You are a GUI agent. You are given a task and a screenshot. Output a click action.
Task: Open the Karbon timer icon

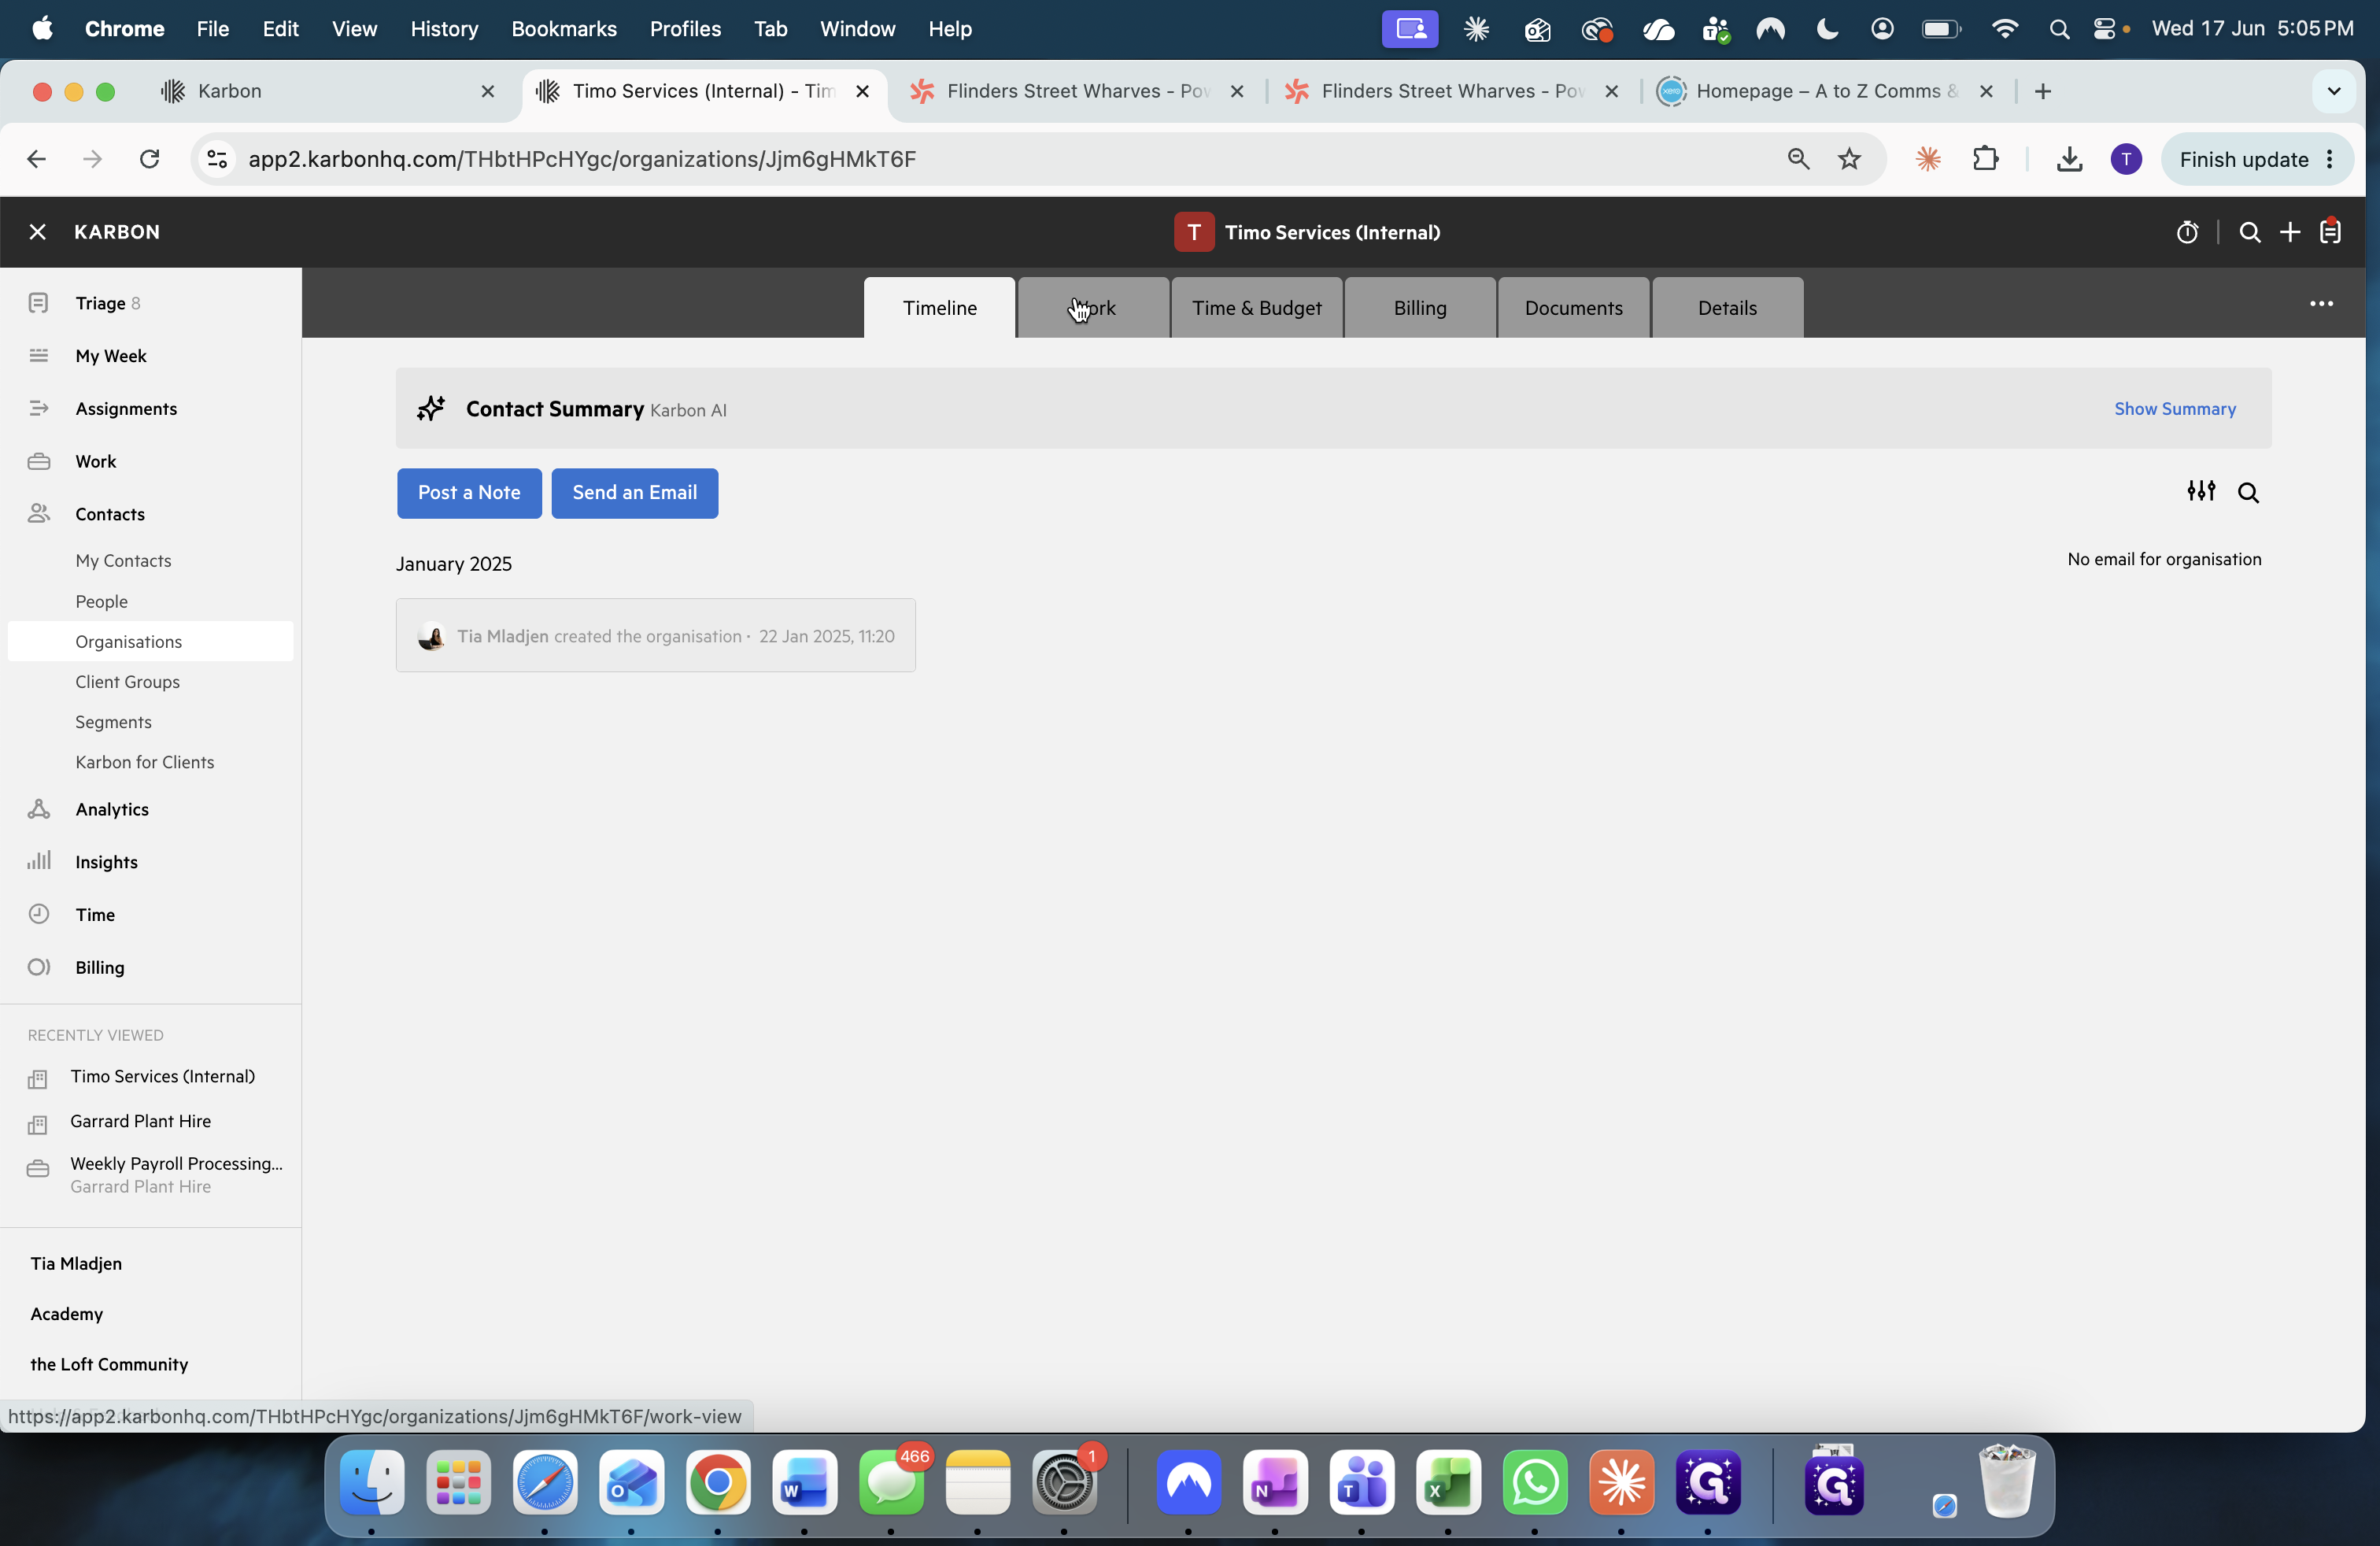tap(2187, 232)
